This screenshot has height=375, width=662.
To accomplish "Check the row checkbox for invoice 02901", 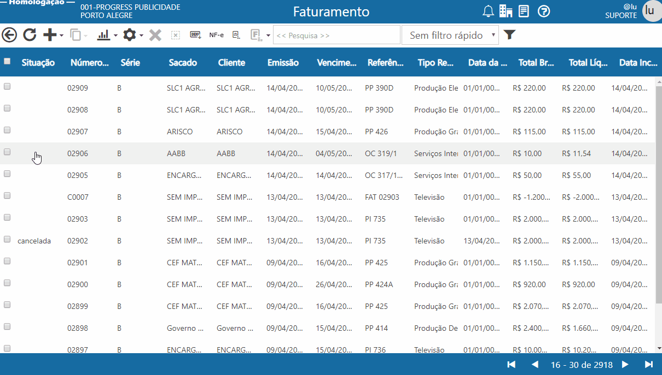I will click(x=7, y=261).
